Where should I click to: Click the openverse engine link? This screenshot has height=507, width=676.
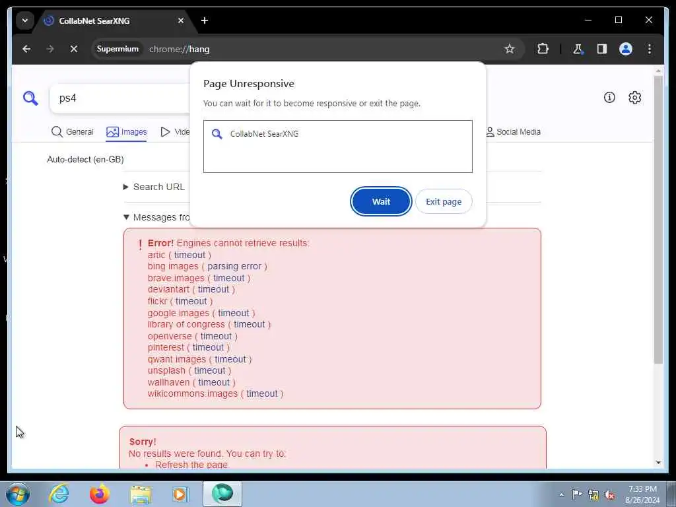tap(170, 336)
